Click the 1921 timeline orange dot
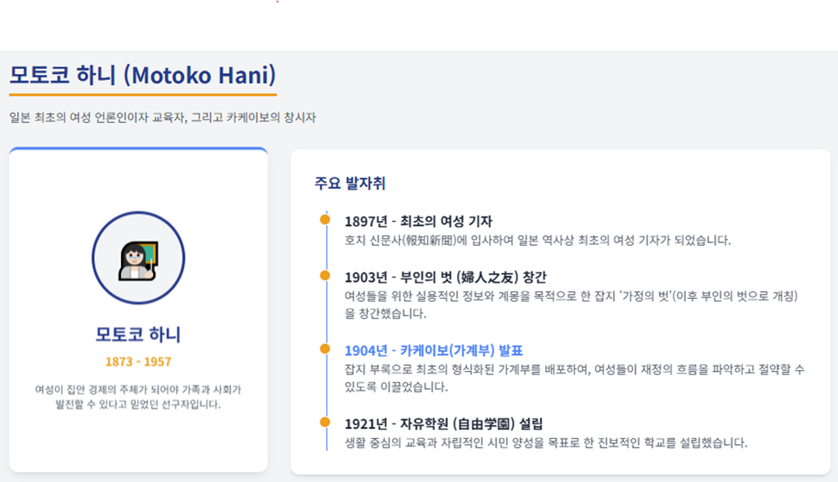 pyautogui.click(x=325, y=422)
